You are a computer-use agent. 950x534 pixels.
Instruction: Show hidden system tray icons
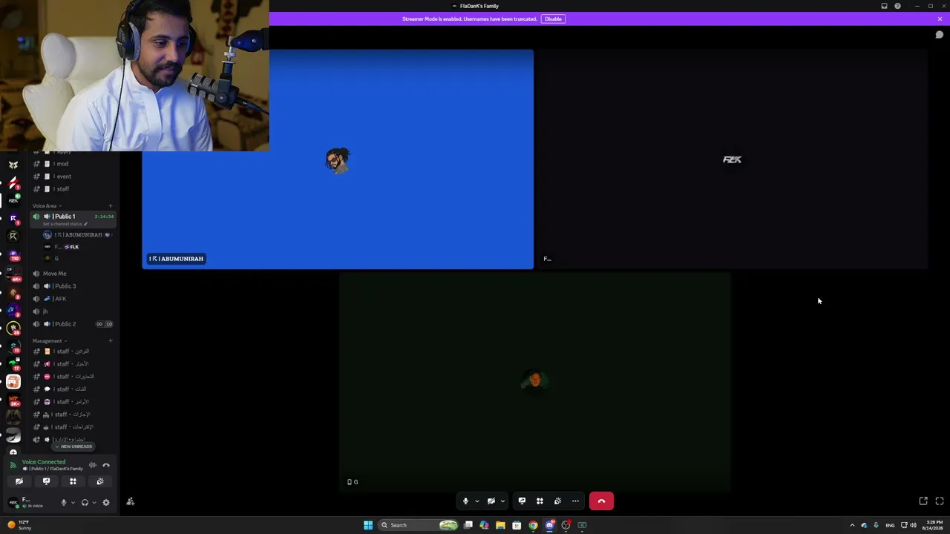click(x=852, y=525)
